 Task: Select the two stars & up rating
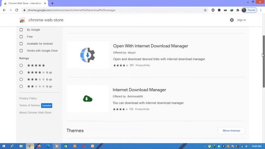pyautogui.click(x=21, y=87)
